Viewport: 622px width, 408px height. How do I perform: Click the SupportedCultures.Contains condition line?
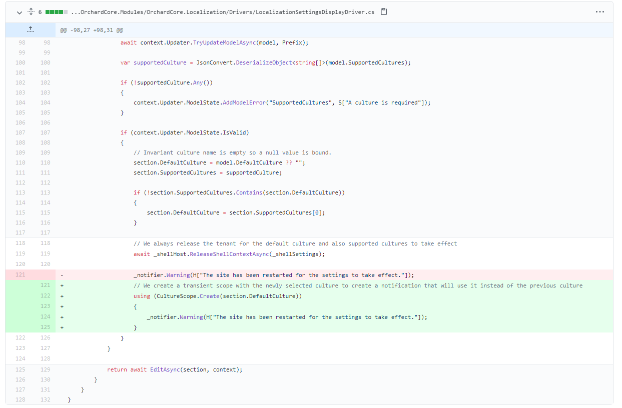pyautogui.click(x=239, y=192)
